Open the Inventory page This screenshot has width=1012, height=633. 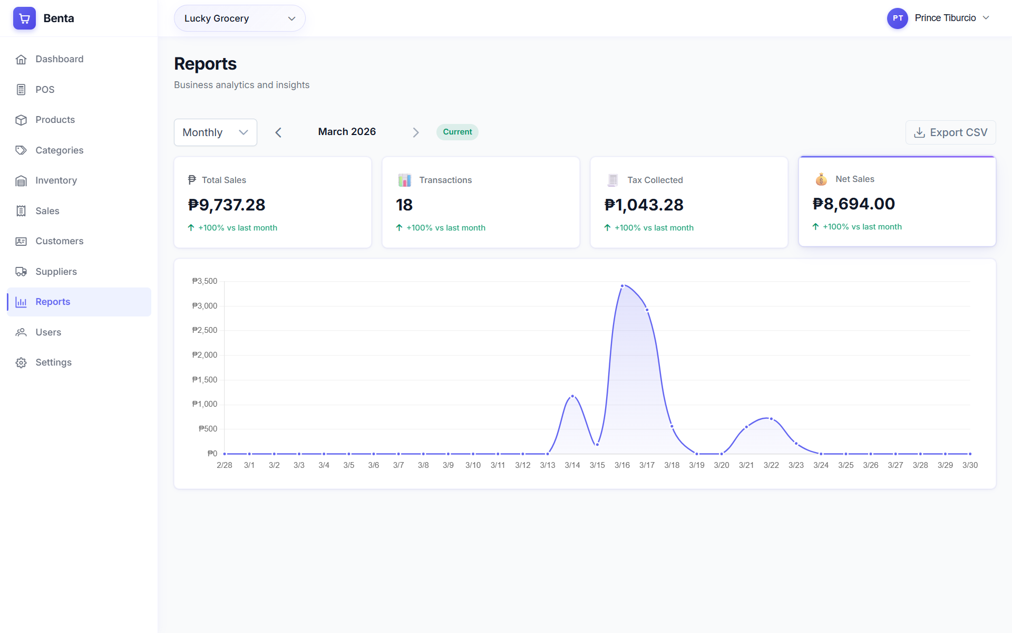pos(55,180)
